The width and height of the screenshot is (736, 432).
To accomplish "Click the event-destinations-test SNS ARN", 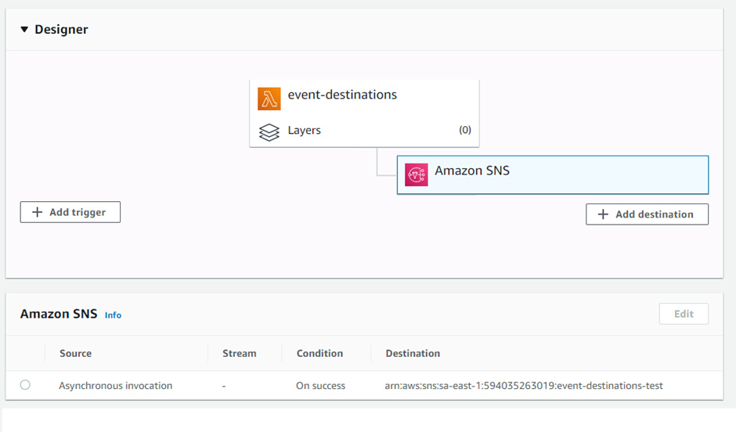I will coord(524,386).
